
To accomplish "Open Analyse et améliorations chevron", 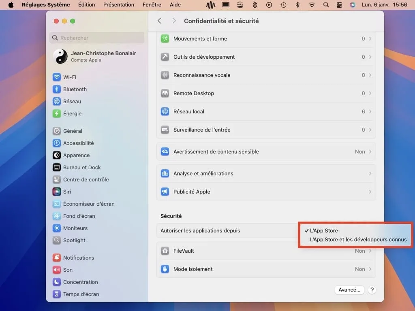I will pyautogui.click(x=370, y=173).
